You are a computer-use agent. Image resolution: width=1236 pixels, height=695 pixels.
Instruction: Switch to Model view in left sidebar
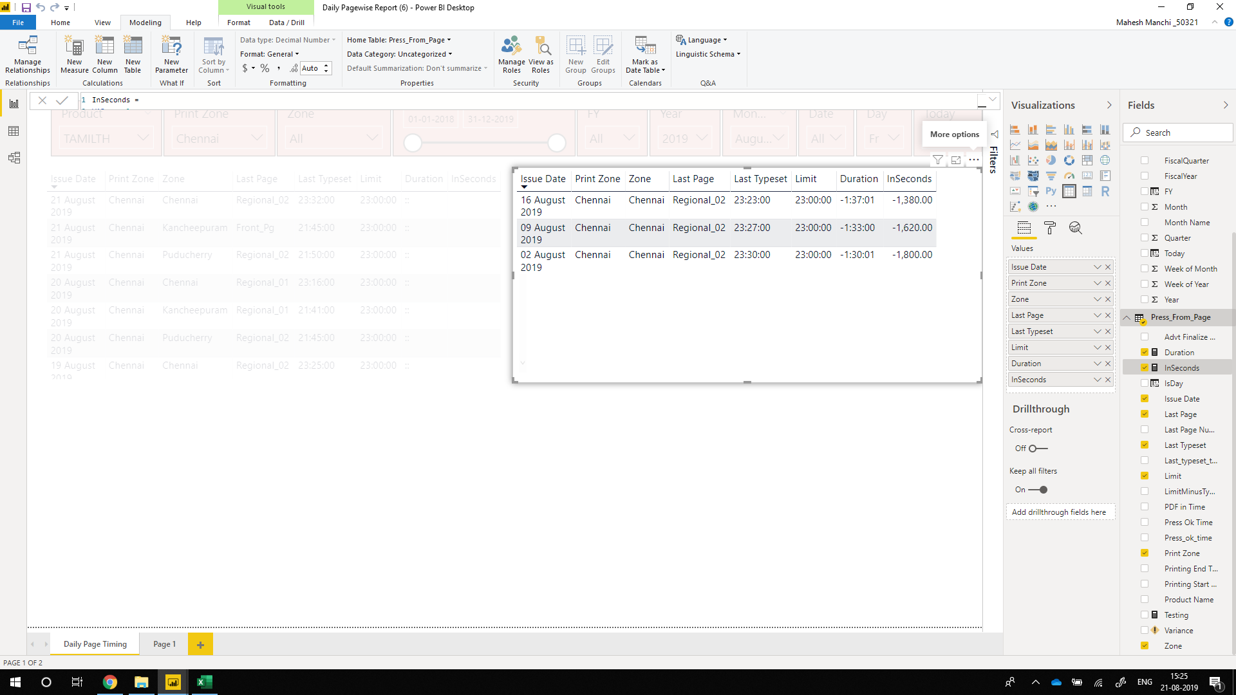[x=14, y=158]
